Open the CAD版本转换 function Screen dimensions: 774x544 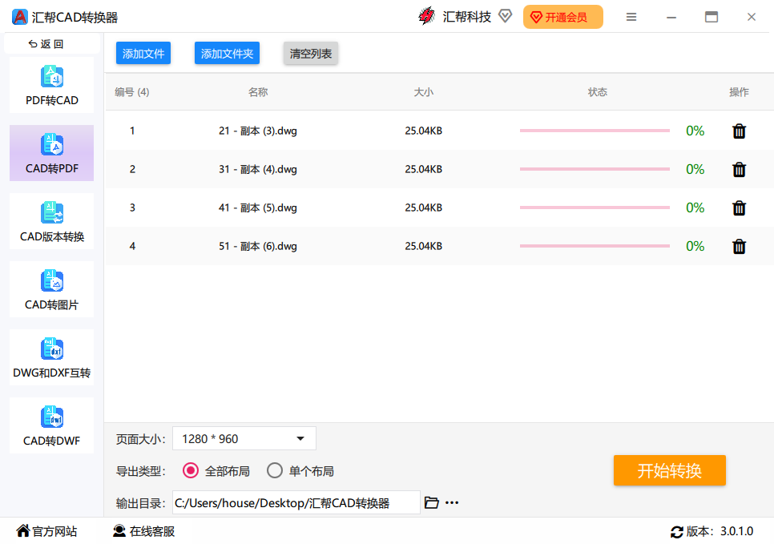coord(51,221)
